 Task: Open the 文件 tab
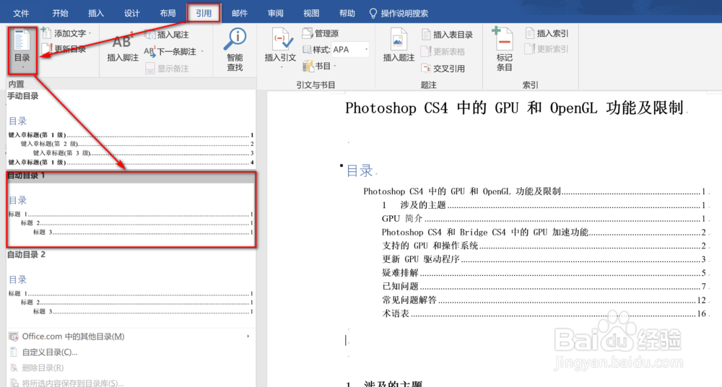tap(21, 14)
